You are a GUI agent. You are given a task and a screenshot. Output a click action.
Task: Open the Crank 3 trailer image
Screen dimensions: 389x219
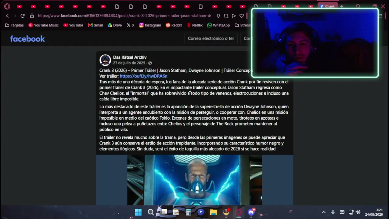[195, 180]
